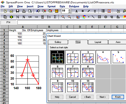The height and width of the screenshot is (104, 126).
Task: Click the New document icon
Action: pyautogui.click(x=5, y=11)
